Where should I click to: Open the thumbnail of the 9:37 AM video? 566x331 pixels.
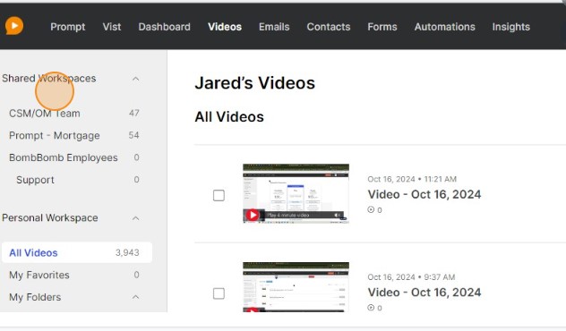(x=296, y=287)
